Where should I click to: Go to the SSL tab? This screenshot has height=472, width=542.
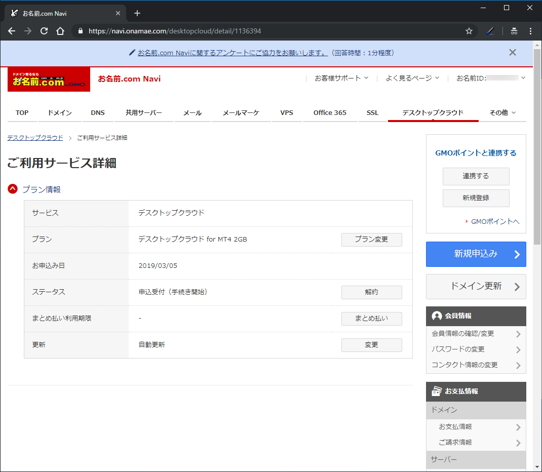point(373,112)
